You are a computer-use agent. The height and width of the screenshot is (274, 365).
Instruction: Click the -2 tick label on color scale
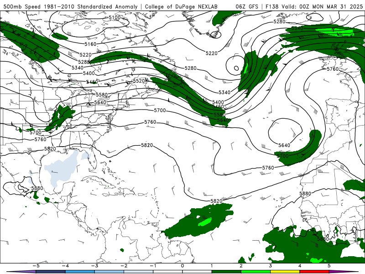(x=124, y=266)
